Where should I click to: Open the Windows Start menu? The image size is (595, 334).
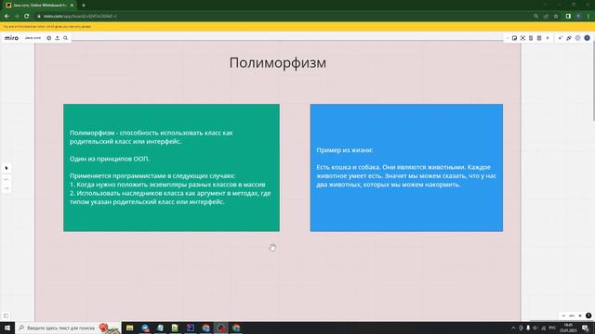point(7,328)
